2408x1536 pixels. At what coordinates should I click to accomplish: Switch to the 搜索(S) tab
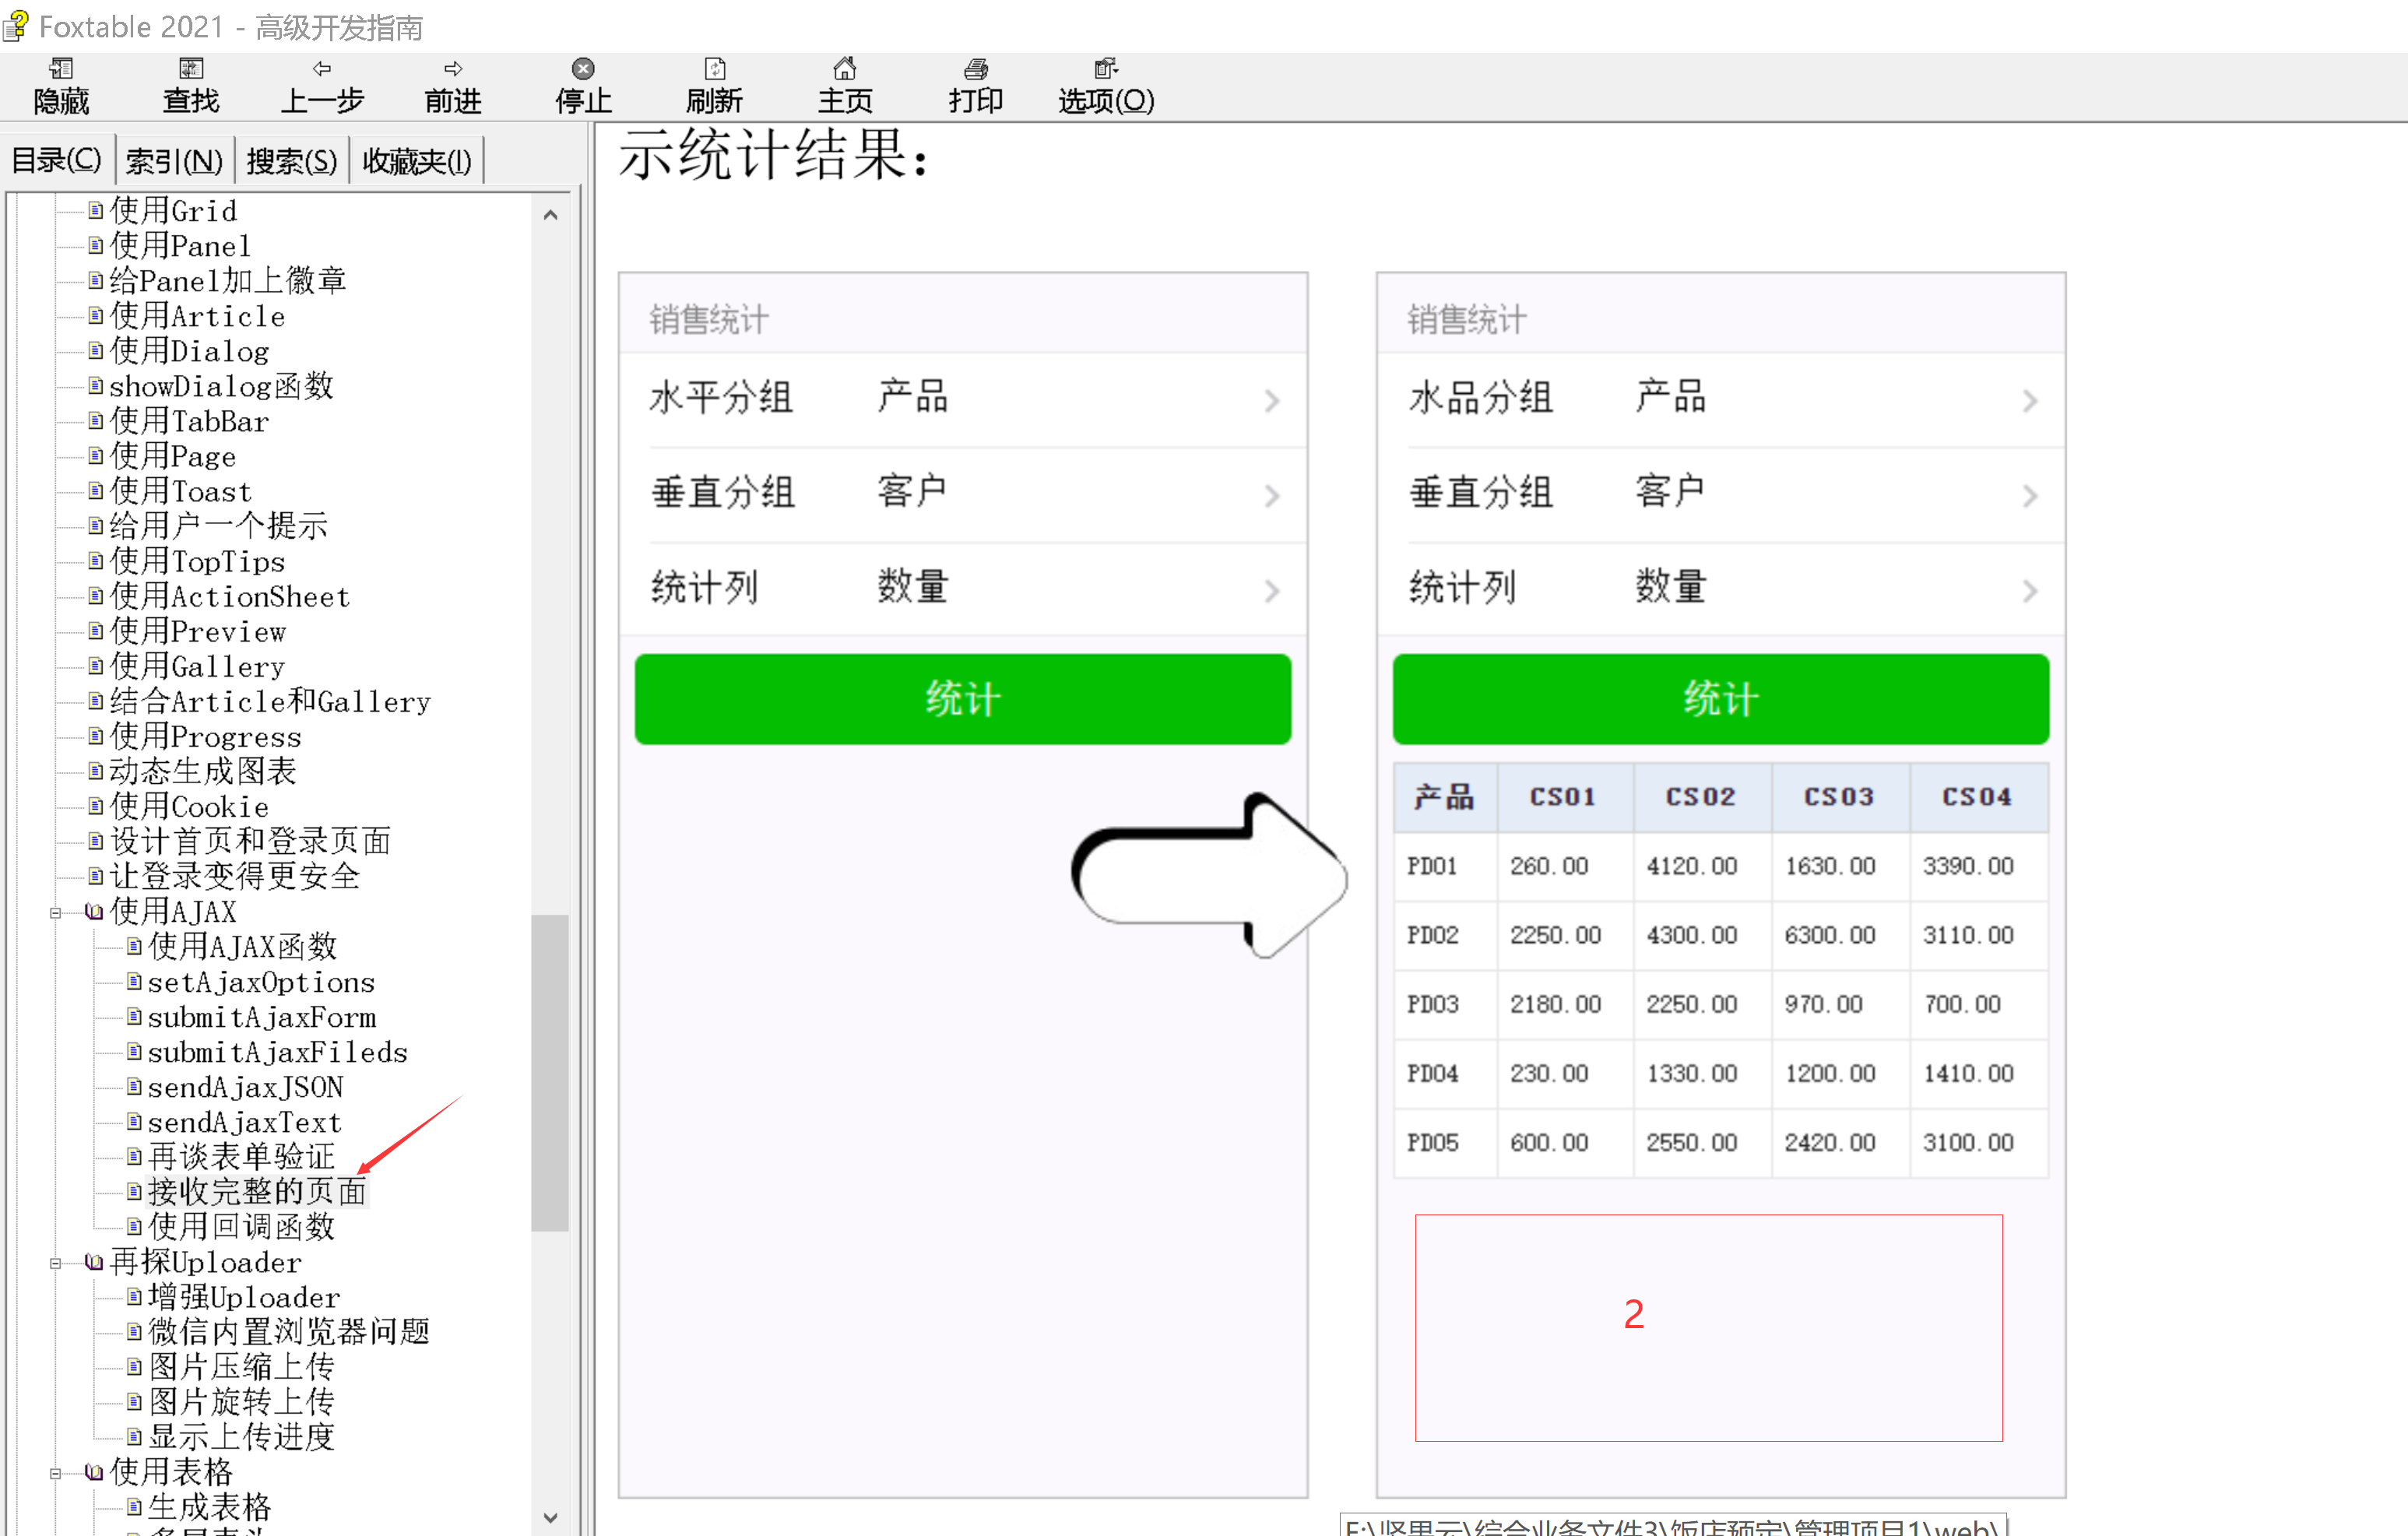coord(291,161)
